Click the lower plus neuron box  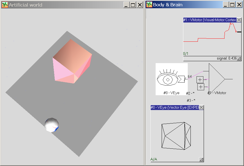[x=201, y=87]
